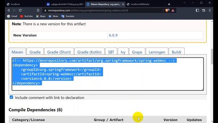218x123 pixels.
Task: Click the Compile Dependencies (6) heading
Action: click(x=35, y=110)
